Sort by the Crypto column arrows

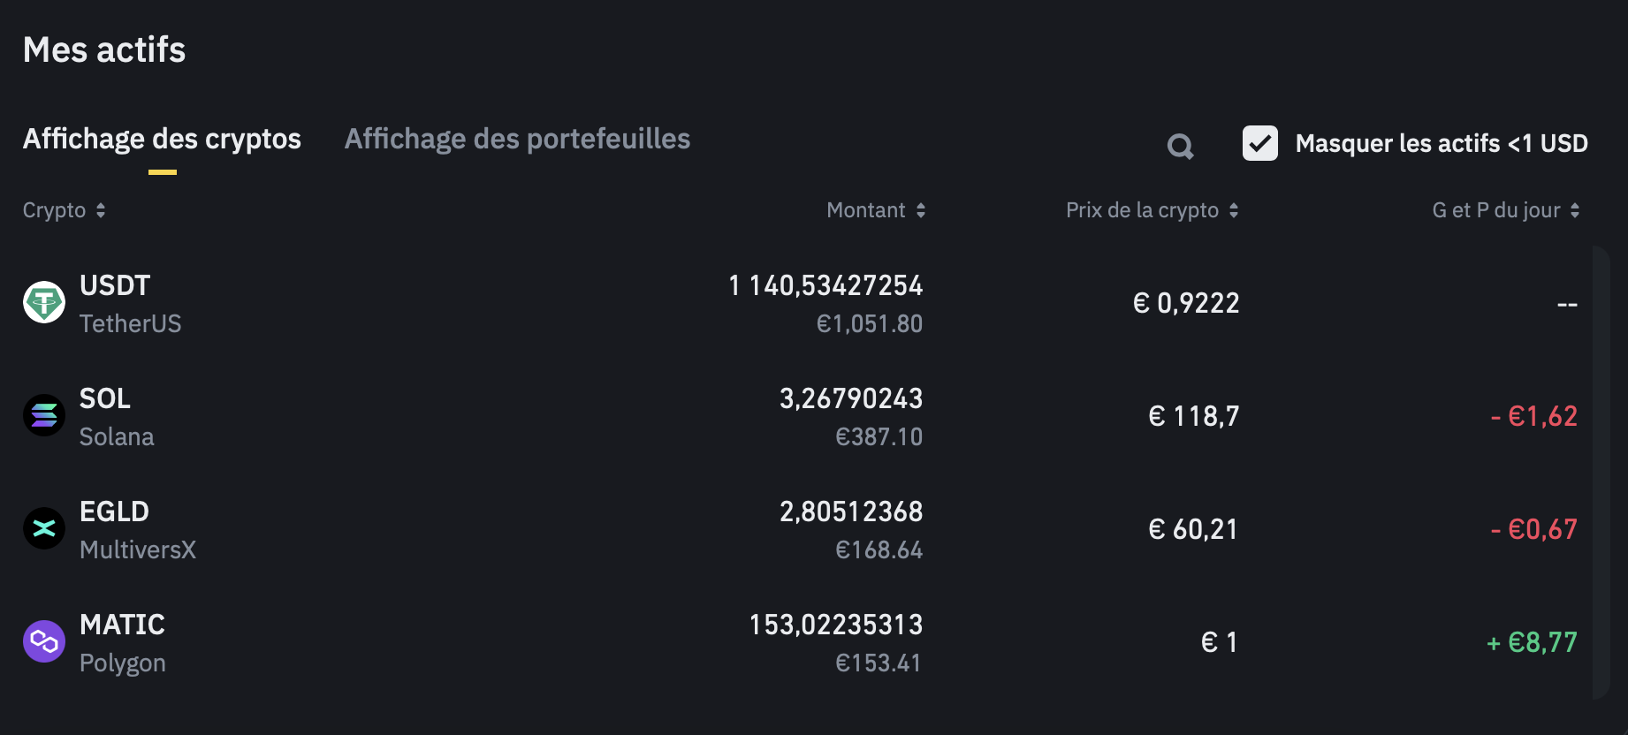pos(101,210)
